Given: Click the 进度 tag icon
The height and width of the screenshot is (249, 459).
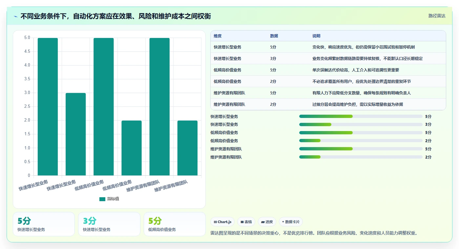Looking at the screenshot, I should point(263,222).
